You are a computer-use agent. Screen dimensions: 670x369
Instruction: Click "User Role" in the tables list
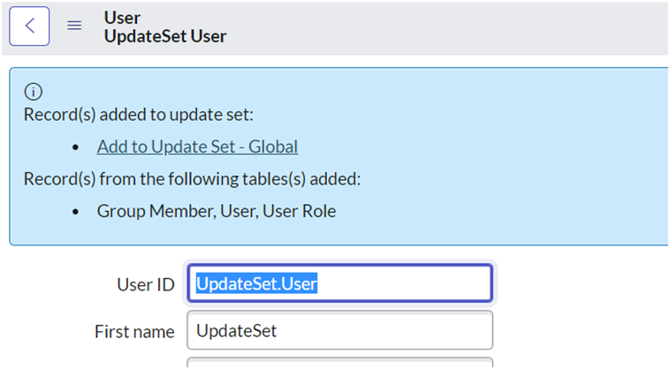299,212
